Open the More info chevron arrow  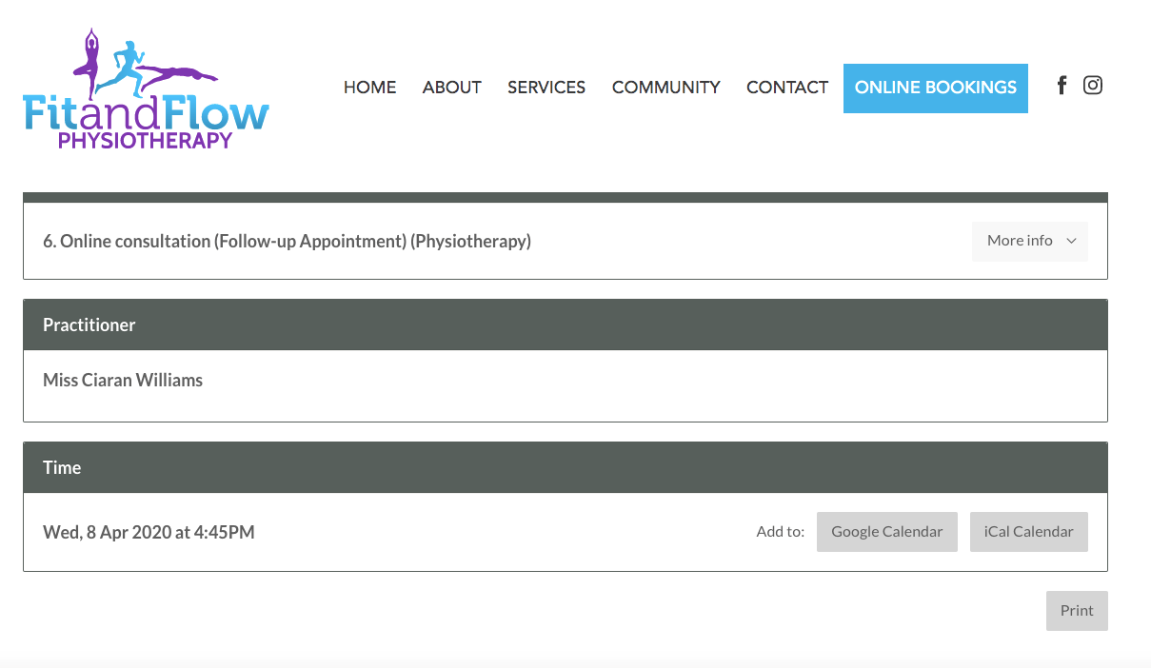[x=1071, y=242]
